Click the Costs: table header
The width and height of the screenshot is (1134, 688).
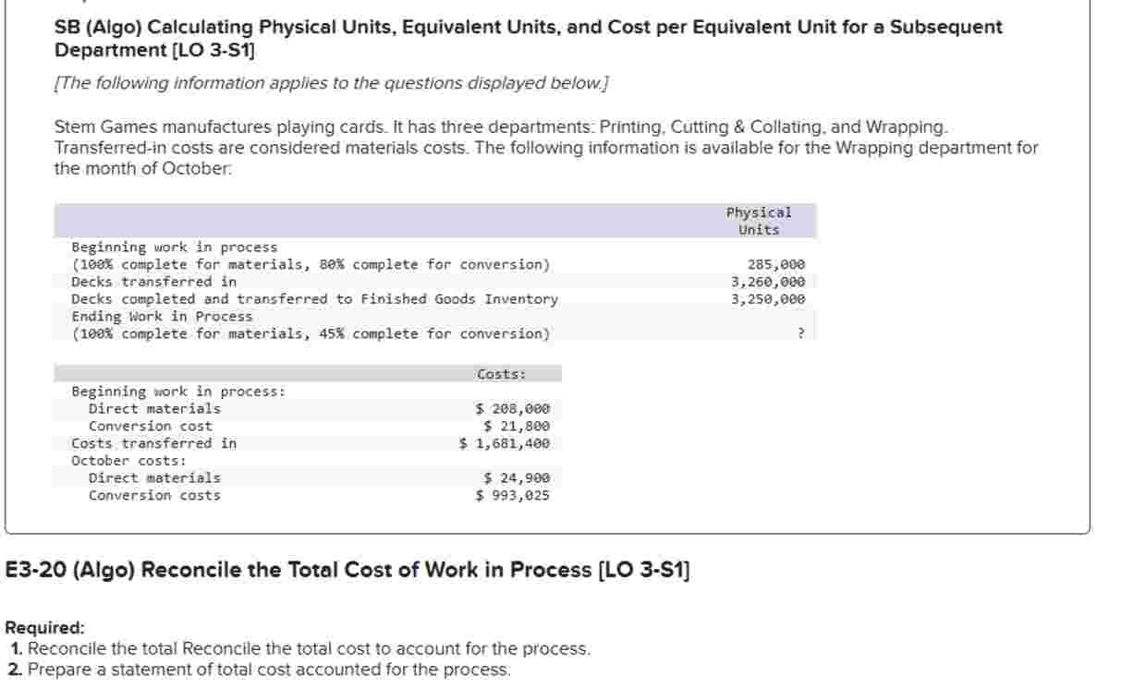click(x=493, y=372)
